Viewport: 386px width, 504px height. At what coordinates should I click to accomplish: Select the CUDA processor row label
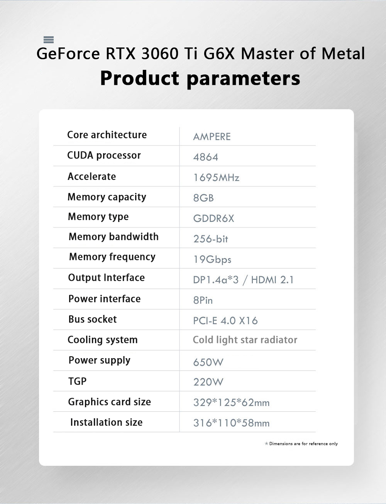tap(104, 155)
